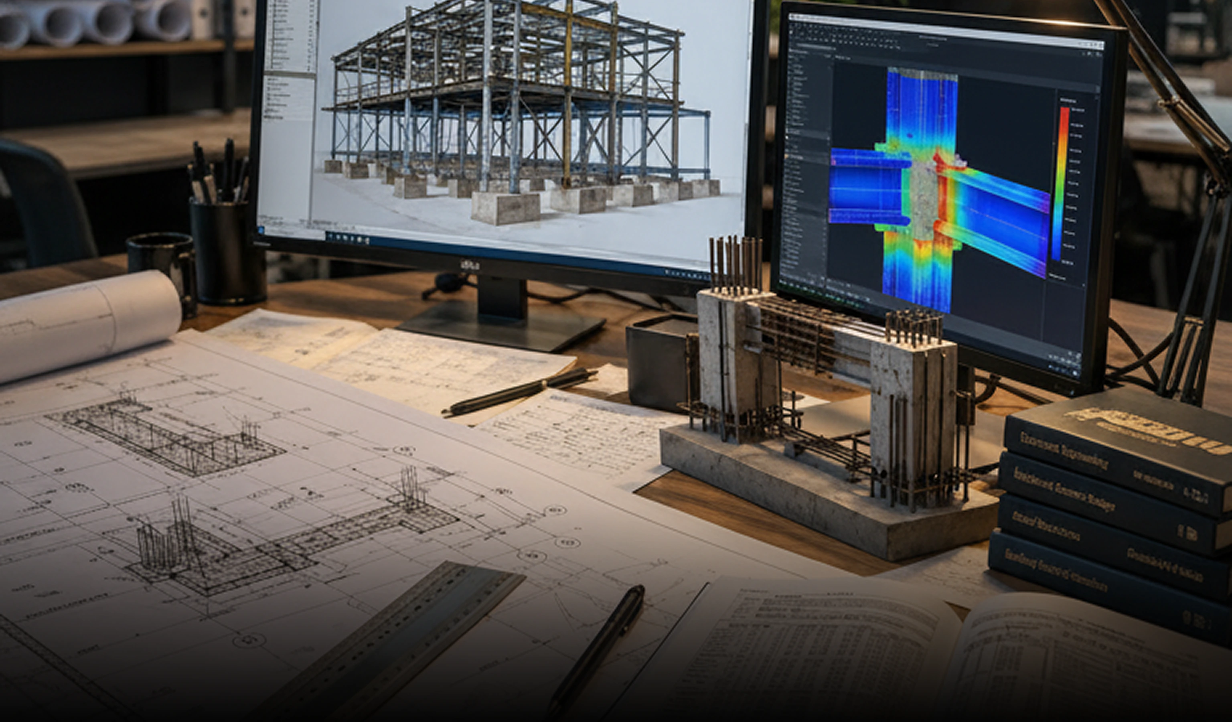Click the rainbow stress legend bar on right monitor
1232x722 pixels.
click(x=1060, y=184)
